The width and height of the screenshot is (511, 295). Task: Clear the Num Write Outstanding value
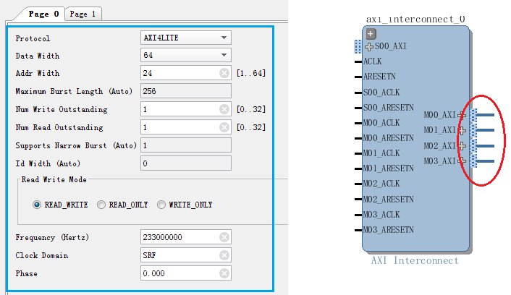(x=224, y=109)
